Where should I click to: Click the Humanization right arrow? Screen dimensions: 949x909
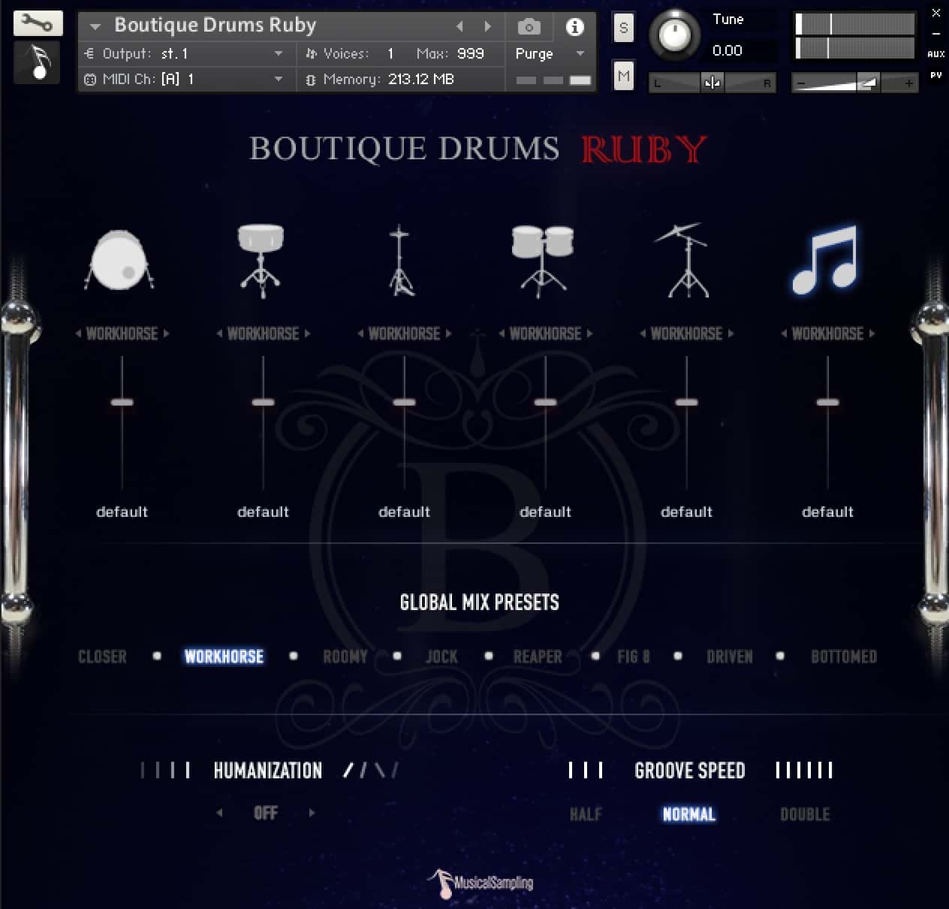pyautogui.click(x=313, y=812)
